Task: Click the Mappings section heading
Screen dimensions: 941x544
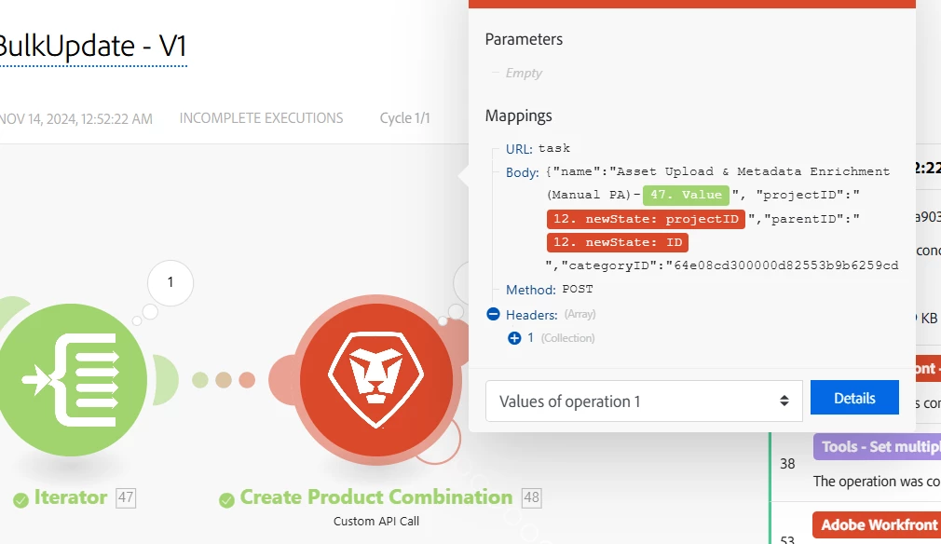Action: coord(519,116)
